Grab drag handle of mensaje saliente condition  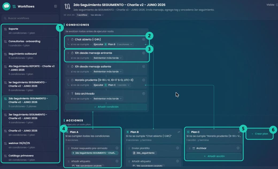click(68, 66)
